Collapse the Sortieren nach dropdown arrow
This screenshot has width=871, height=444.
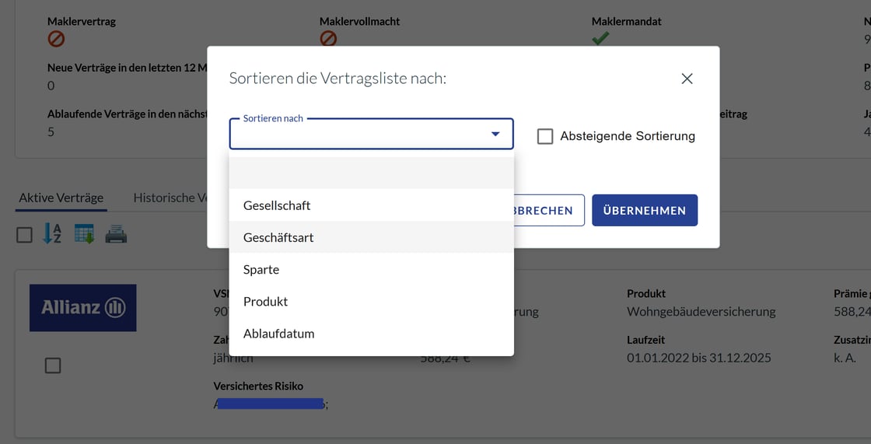(x=495, y=135)
